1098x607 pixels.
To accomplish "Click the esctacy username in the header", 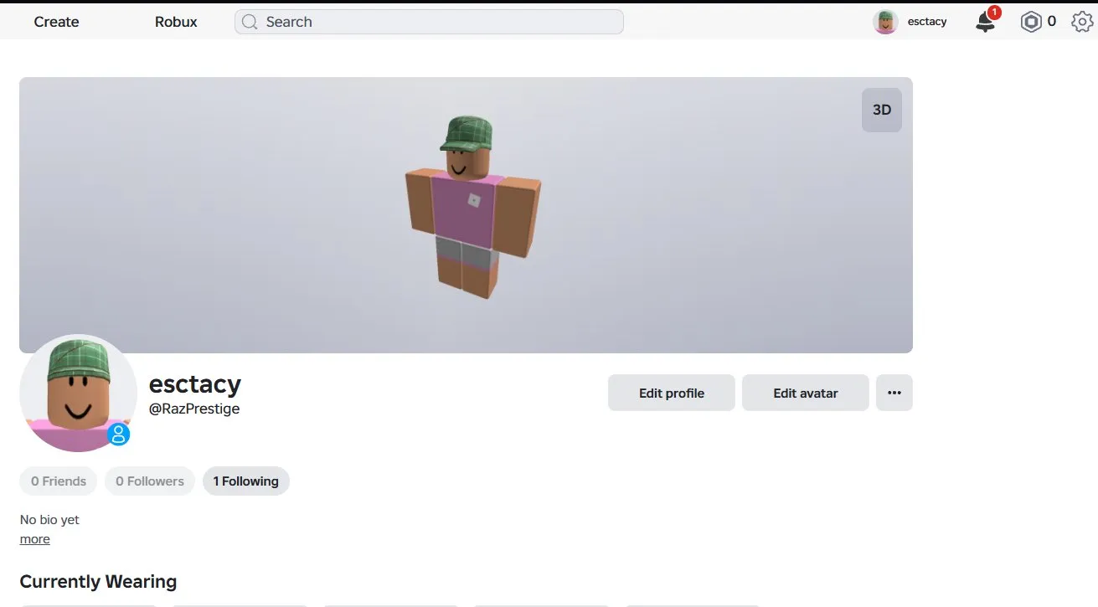I will tap(927, 22).
